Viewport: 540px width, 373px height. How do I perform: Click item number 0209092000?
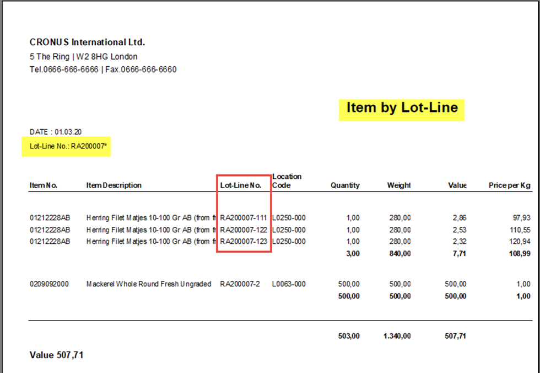tap(50, 284)
